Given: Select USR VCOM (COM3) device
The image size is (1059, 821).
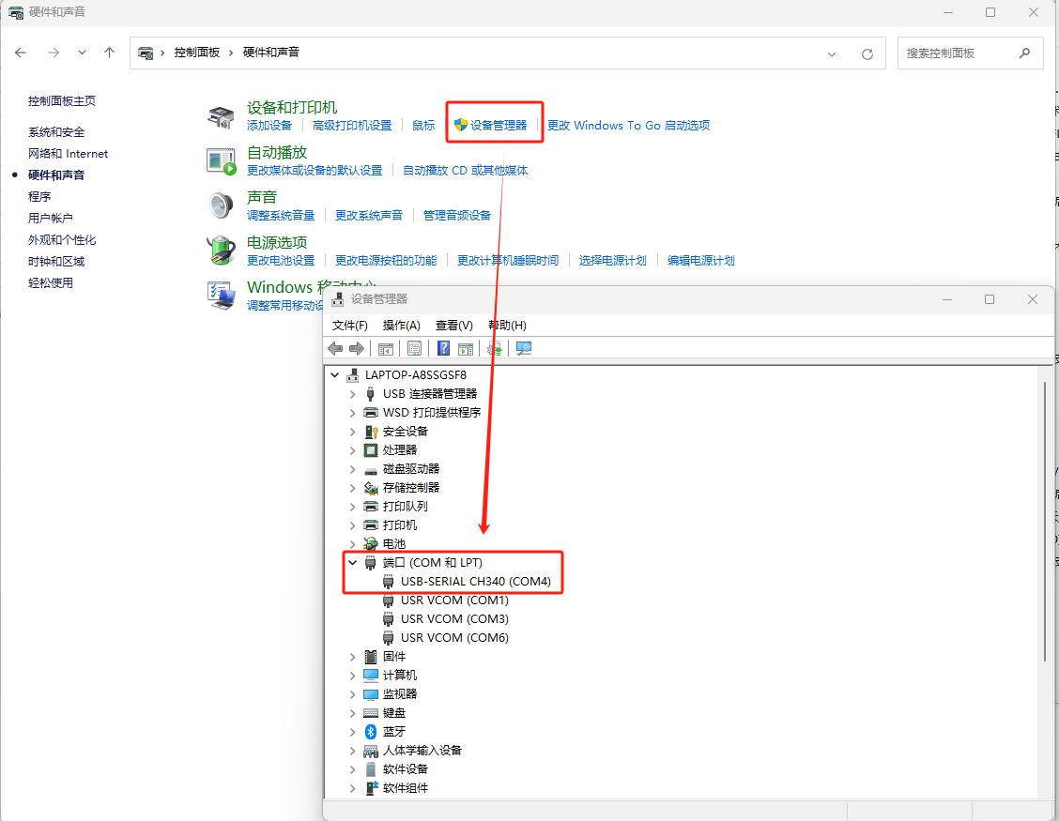Looking at the screenshot, I should tap(454, 619).
